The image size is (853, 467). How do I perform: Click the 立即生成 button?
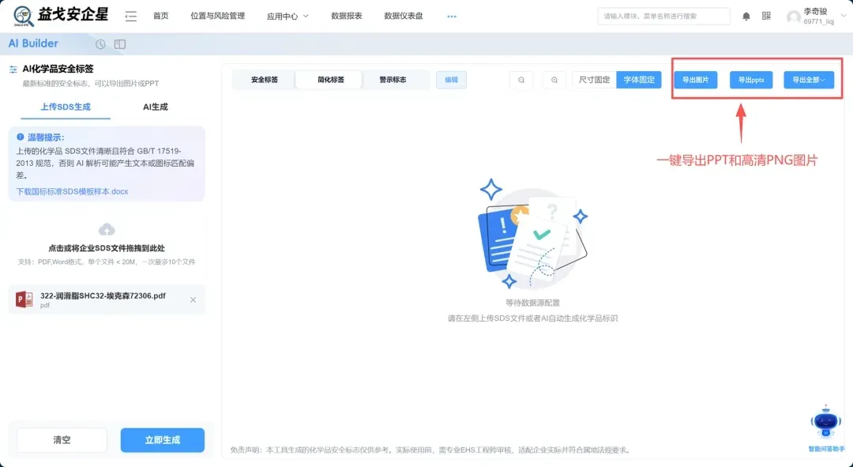(x=163, y=440)
